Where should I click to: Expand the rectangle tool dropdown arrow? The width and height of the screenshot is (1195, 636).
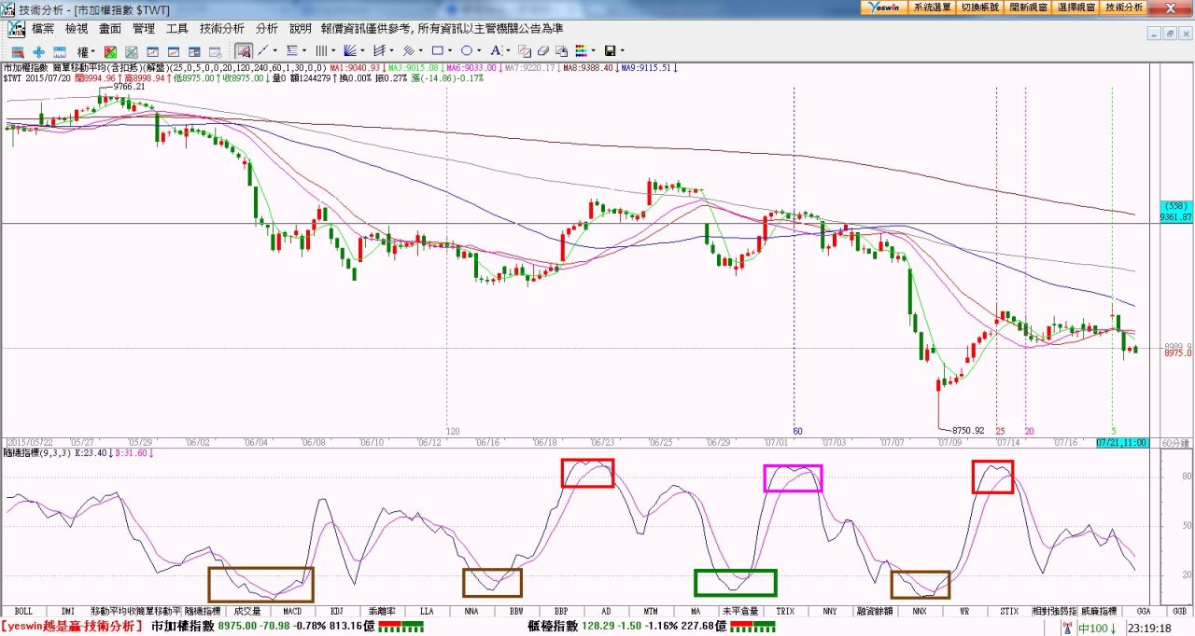pyautogui.click(x=449, y=51)
